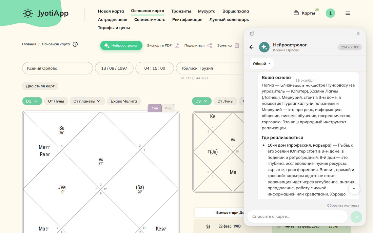Click the send message arrow button

(x=356, y=217)
